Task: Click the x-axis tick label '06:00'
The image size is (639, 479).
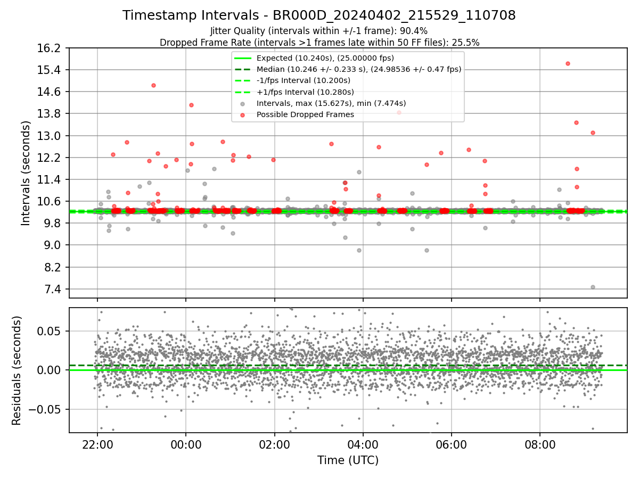Action: pyautogui.click(x=452, y=445)
